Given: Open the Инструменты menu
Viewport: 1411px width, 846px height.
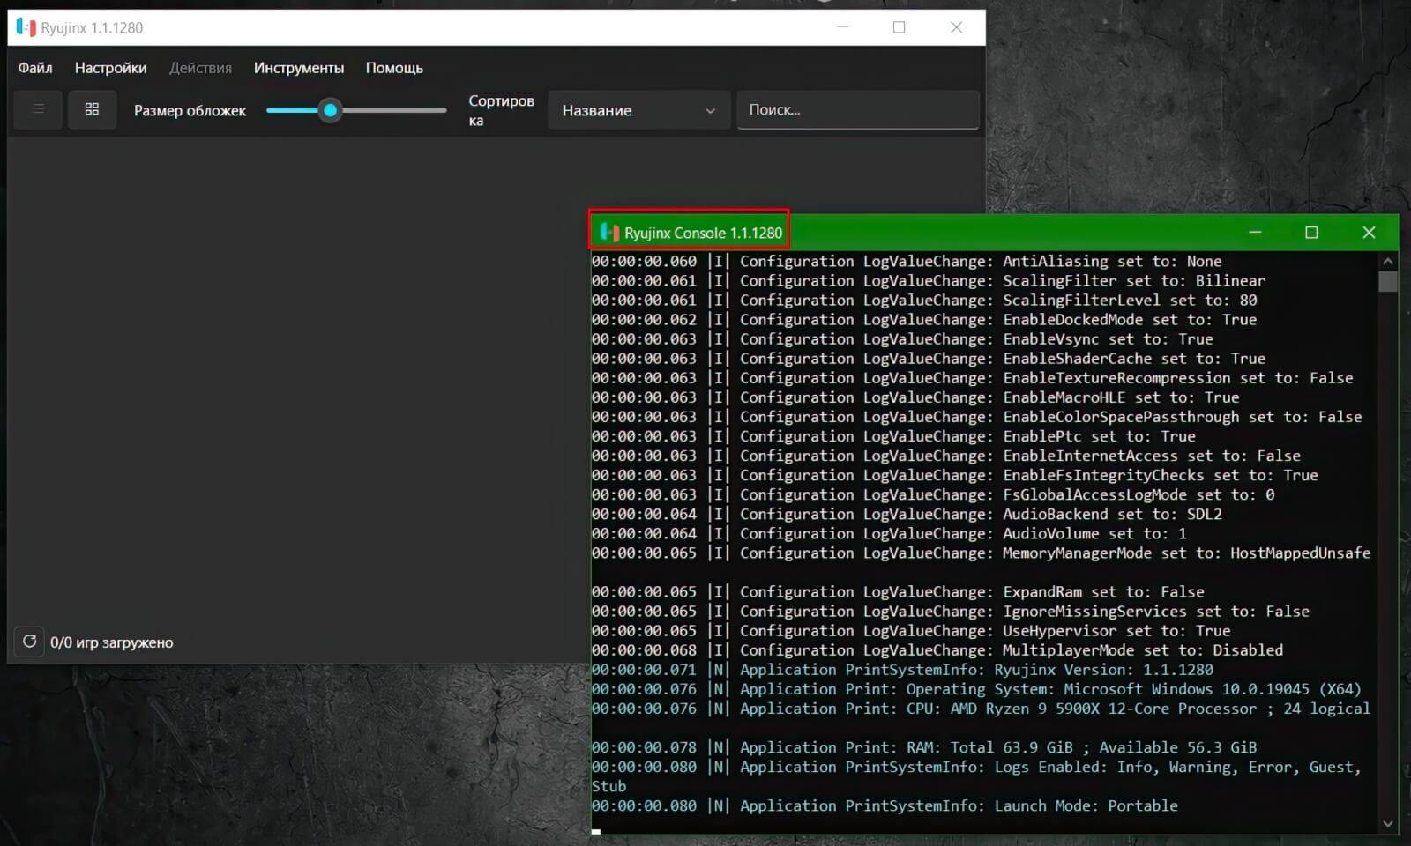Looking at the screenshot, I should click(x=299, y=68).
